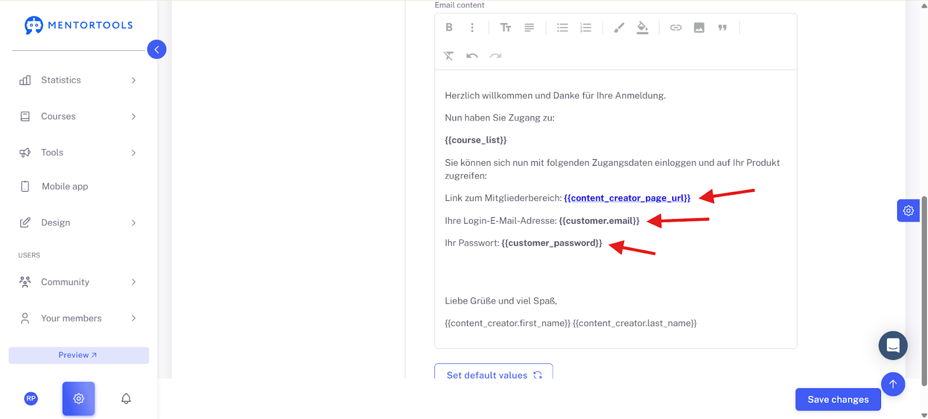
Task: Open notifications bell
Action: [126, 399]
